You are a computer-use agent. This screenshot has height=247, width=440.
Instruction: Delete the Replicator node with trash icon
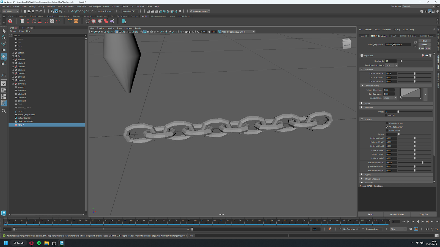click(430, 55)
